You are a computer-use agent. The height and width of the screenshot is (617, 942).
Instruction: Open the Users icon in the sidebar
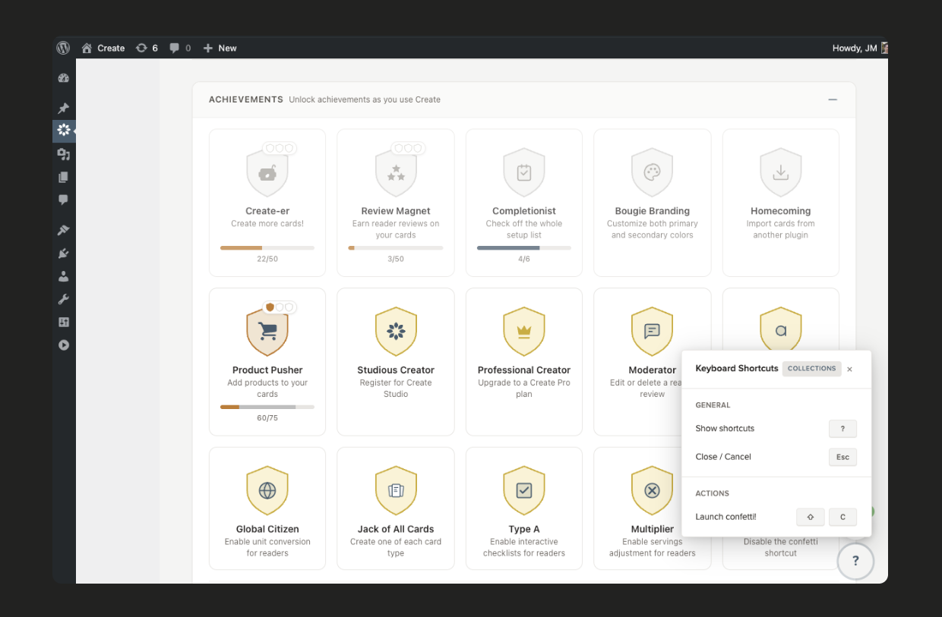pos(64,275)
